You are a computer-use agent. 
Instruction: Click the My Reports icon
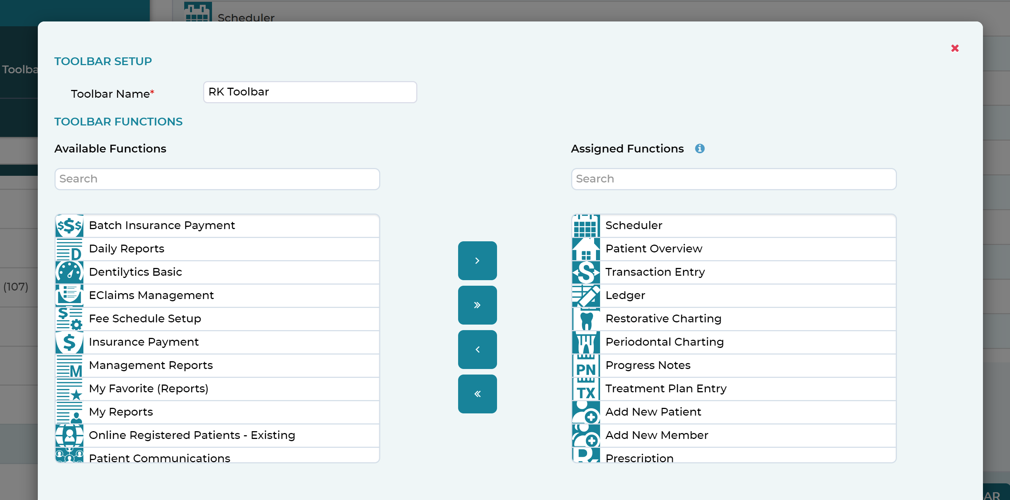pyautogui.click(x=69, y=412)
